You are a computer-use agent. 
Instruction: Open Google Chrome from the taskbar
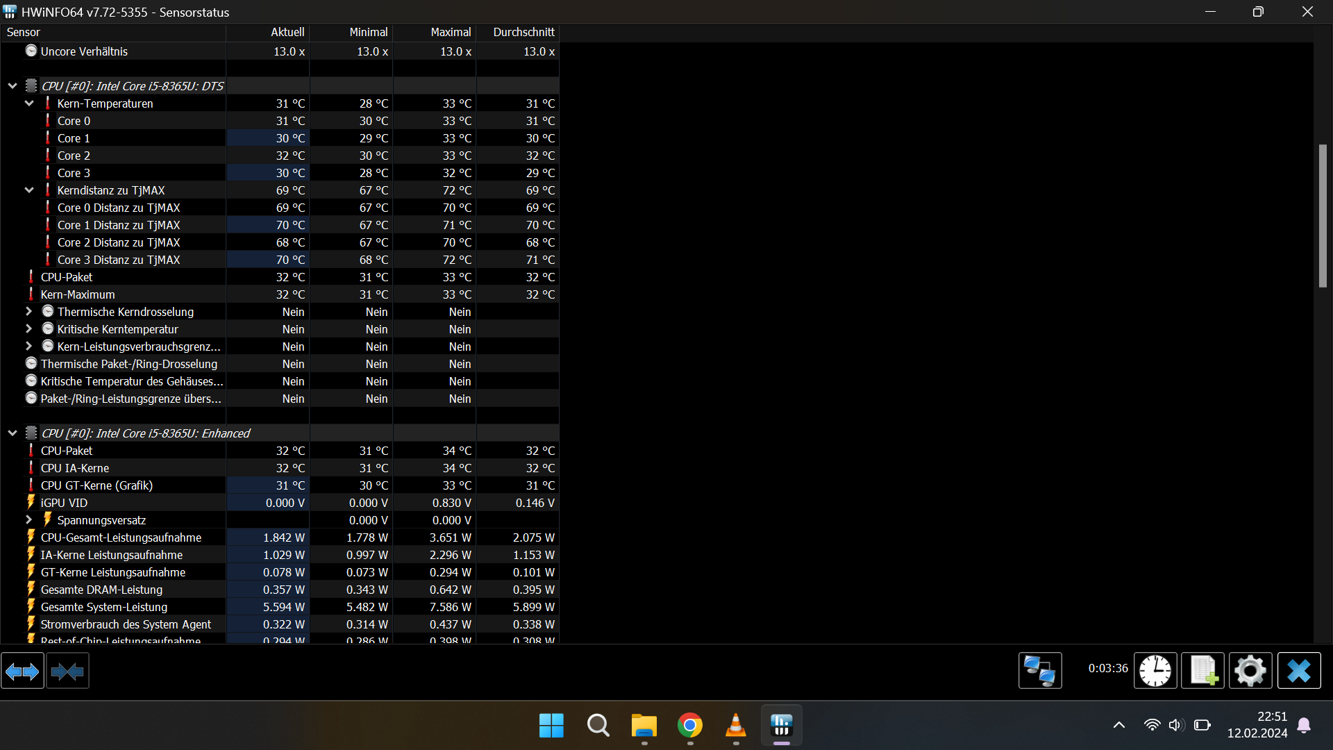click(689, 726)
